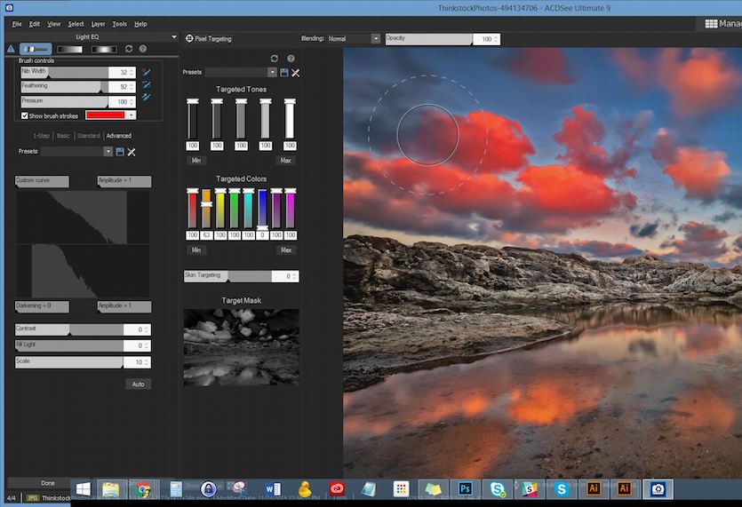Select the brush mode icon in Light EQ
The height and width of the screenshot is (507, 742).
point(36,49)
